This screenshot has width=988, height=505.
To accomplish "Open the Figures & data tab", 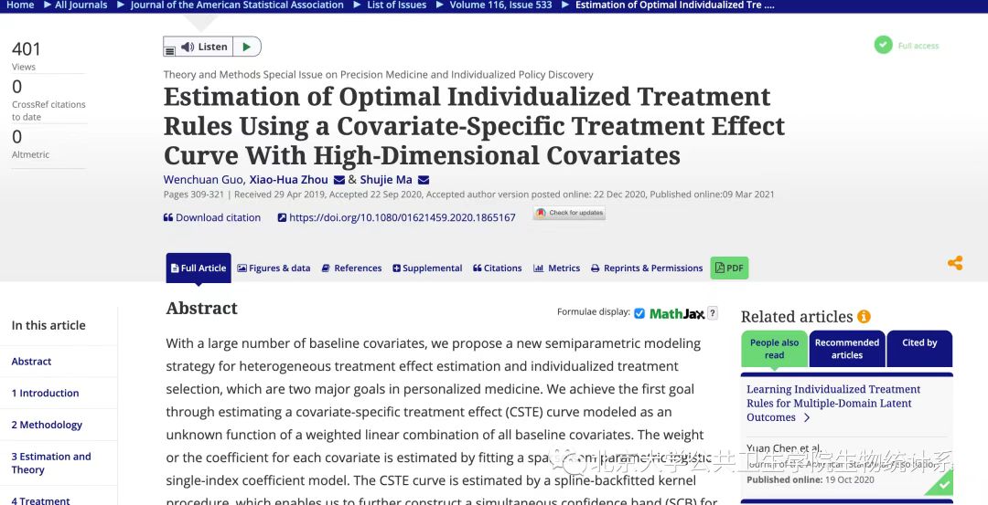I will click(x=274, y=268).
